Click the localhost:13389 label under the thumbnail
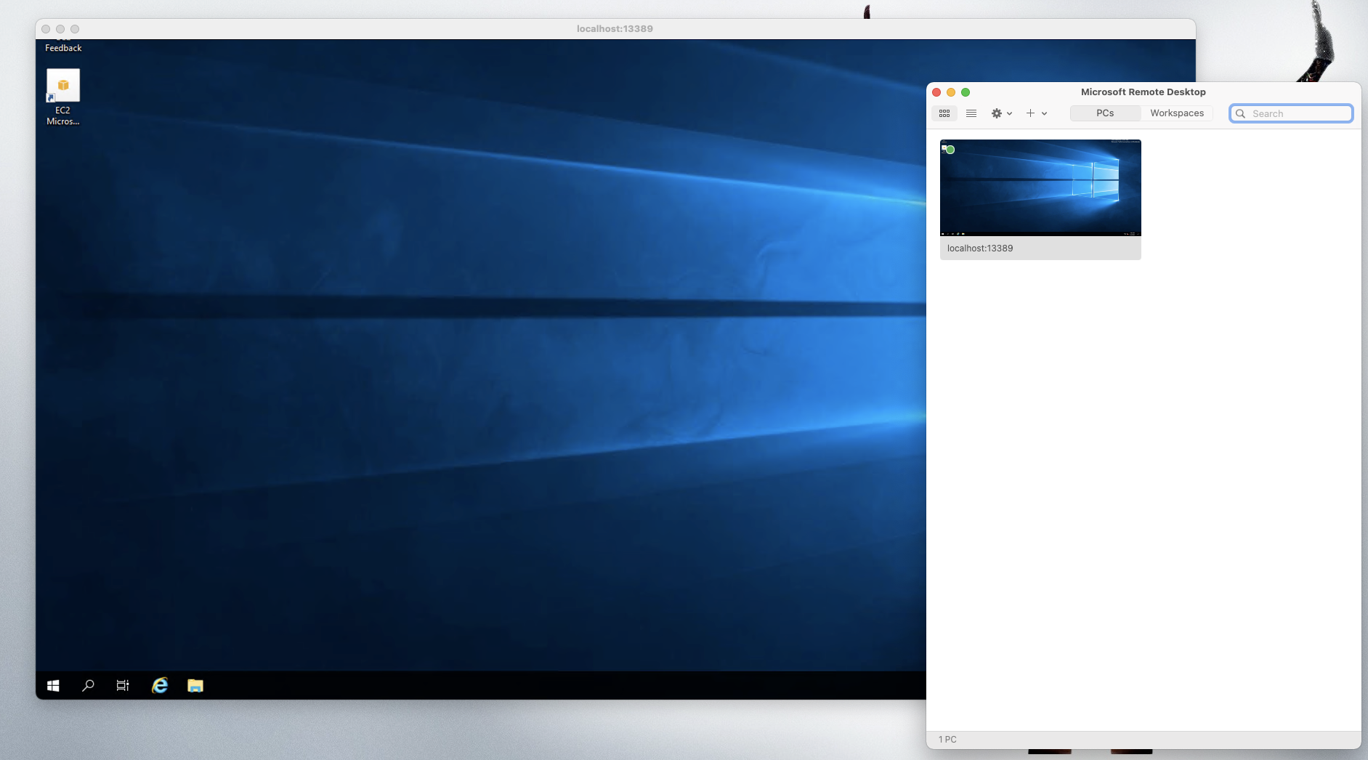 [x=980, y=248]
